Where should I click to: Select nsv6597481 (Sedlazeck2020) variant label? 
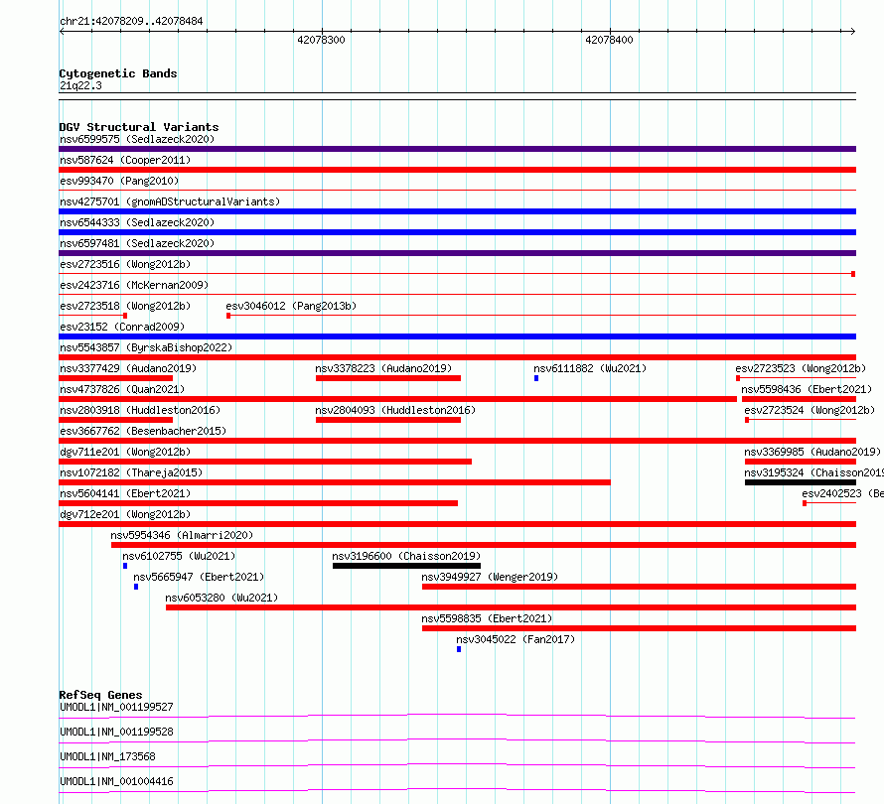pyautogui.click(x=137, y=243)
